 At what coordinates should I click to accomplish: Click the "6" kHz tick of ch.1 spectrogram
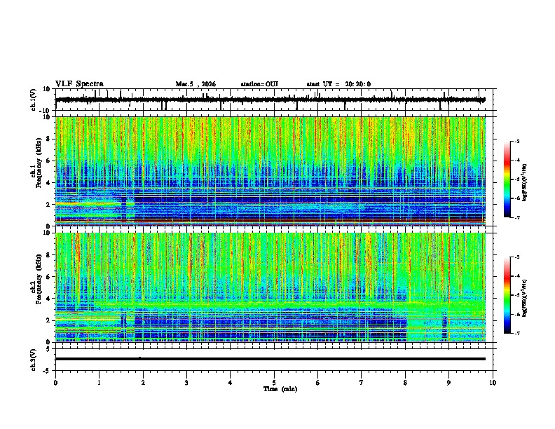click(x=48, y=161)
